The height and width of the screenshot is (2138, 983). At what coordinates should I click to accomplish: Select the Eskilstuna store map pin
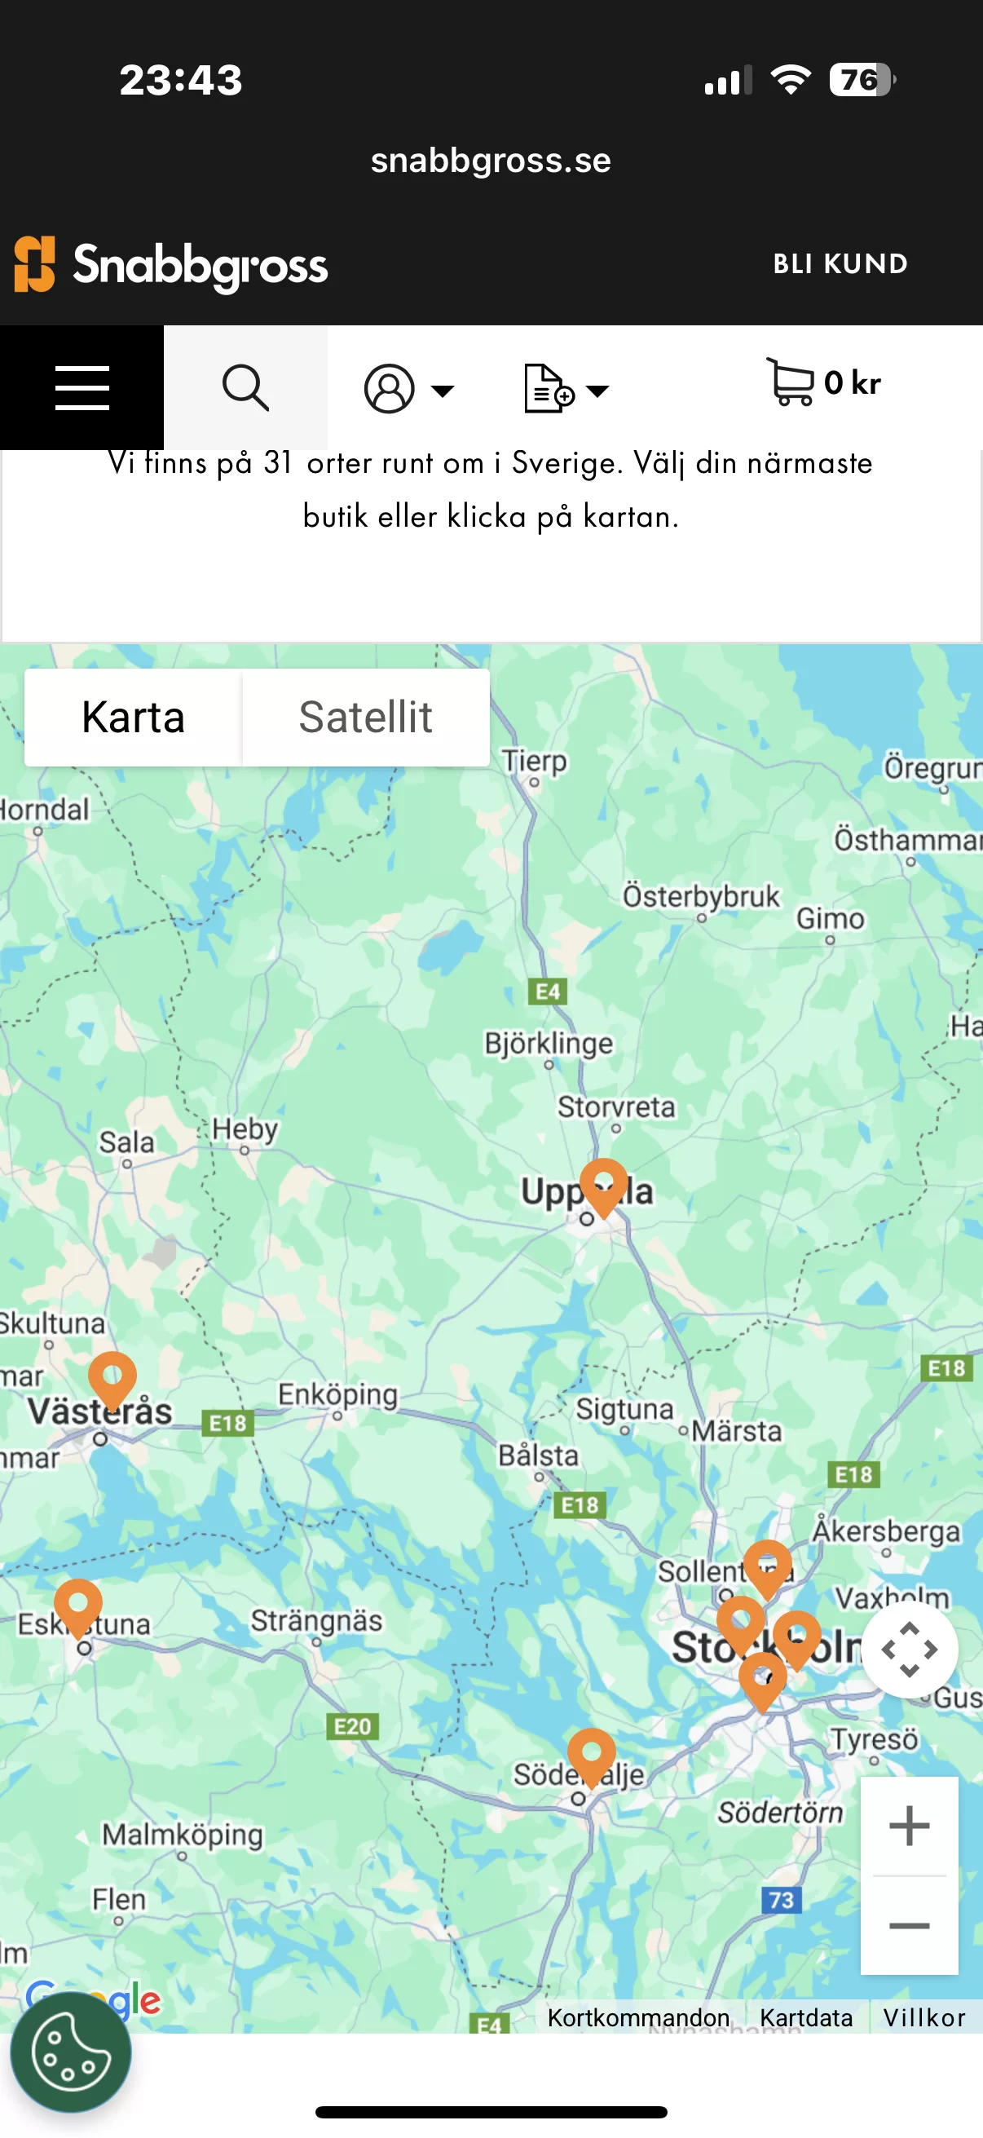click(78, 1608)
